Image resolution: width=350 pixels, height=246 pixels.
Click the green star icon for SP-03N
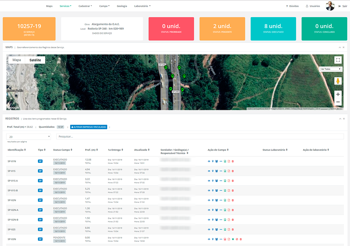(233, 239)
